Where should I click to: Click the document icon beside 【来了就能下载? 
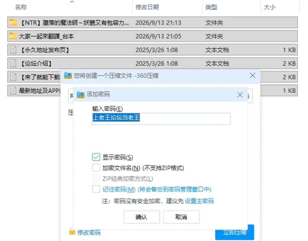point(13,77)
